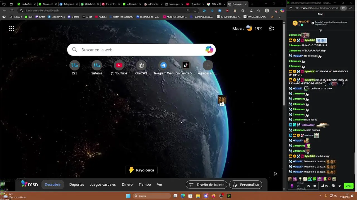Open the Windows Start button

pos(128,196)
